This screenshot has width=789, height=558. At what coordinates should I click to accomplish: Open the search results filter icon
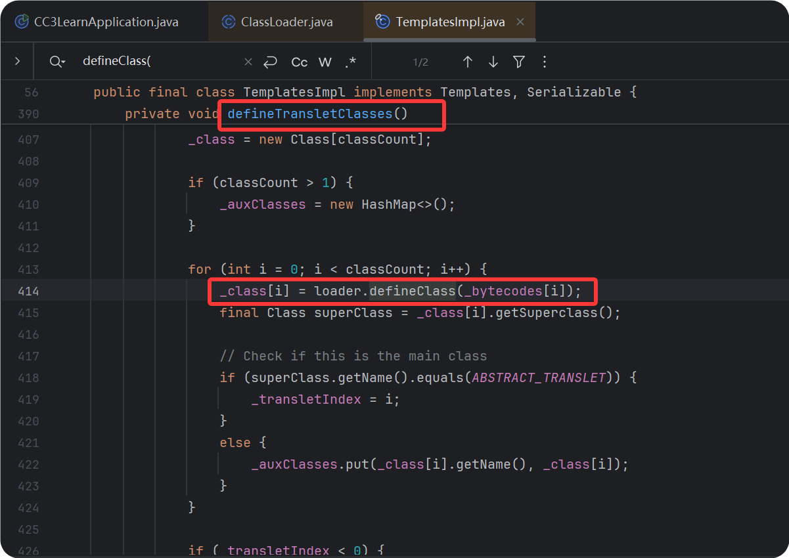[519, 62]
